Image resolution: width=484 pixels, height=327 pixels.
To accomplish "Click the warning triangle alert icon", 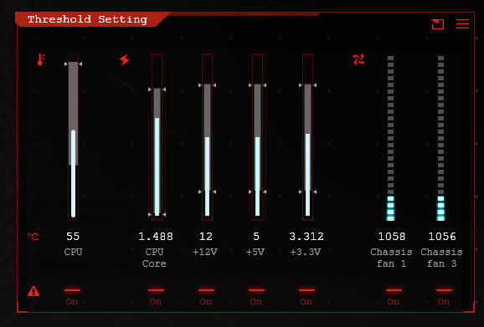I will click(x=33, y=291).
